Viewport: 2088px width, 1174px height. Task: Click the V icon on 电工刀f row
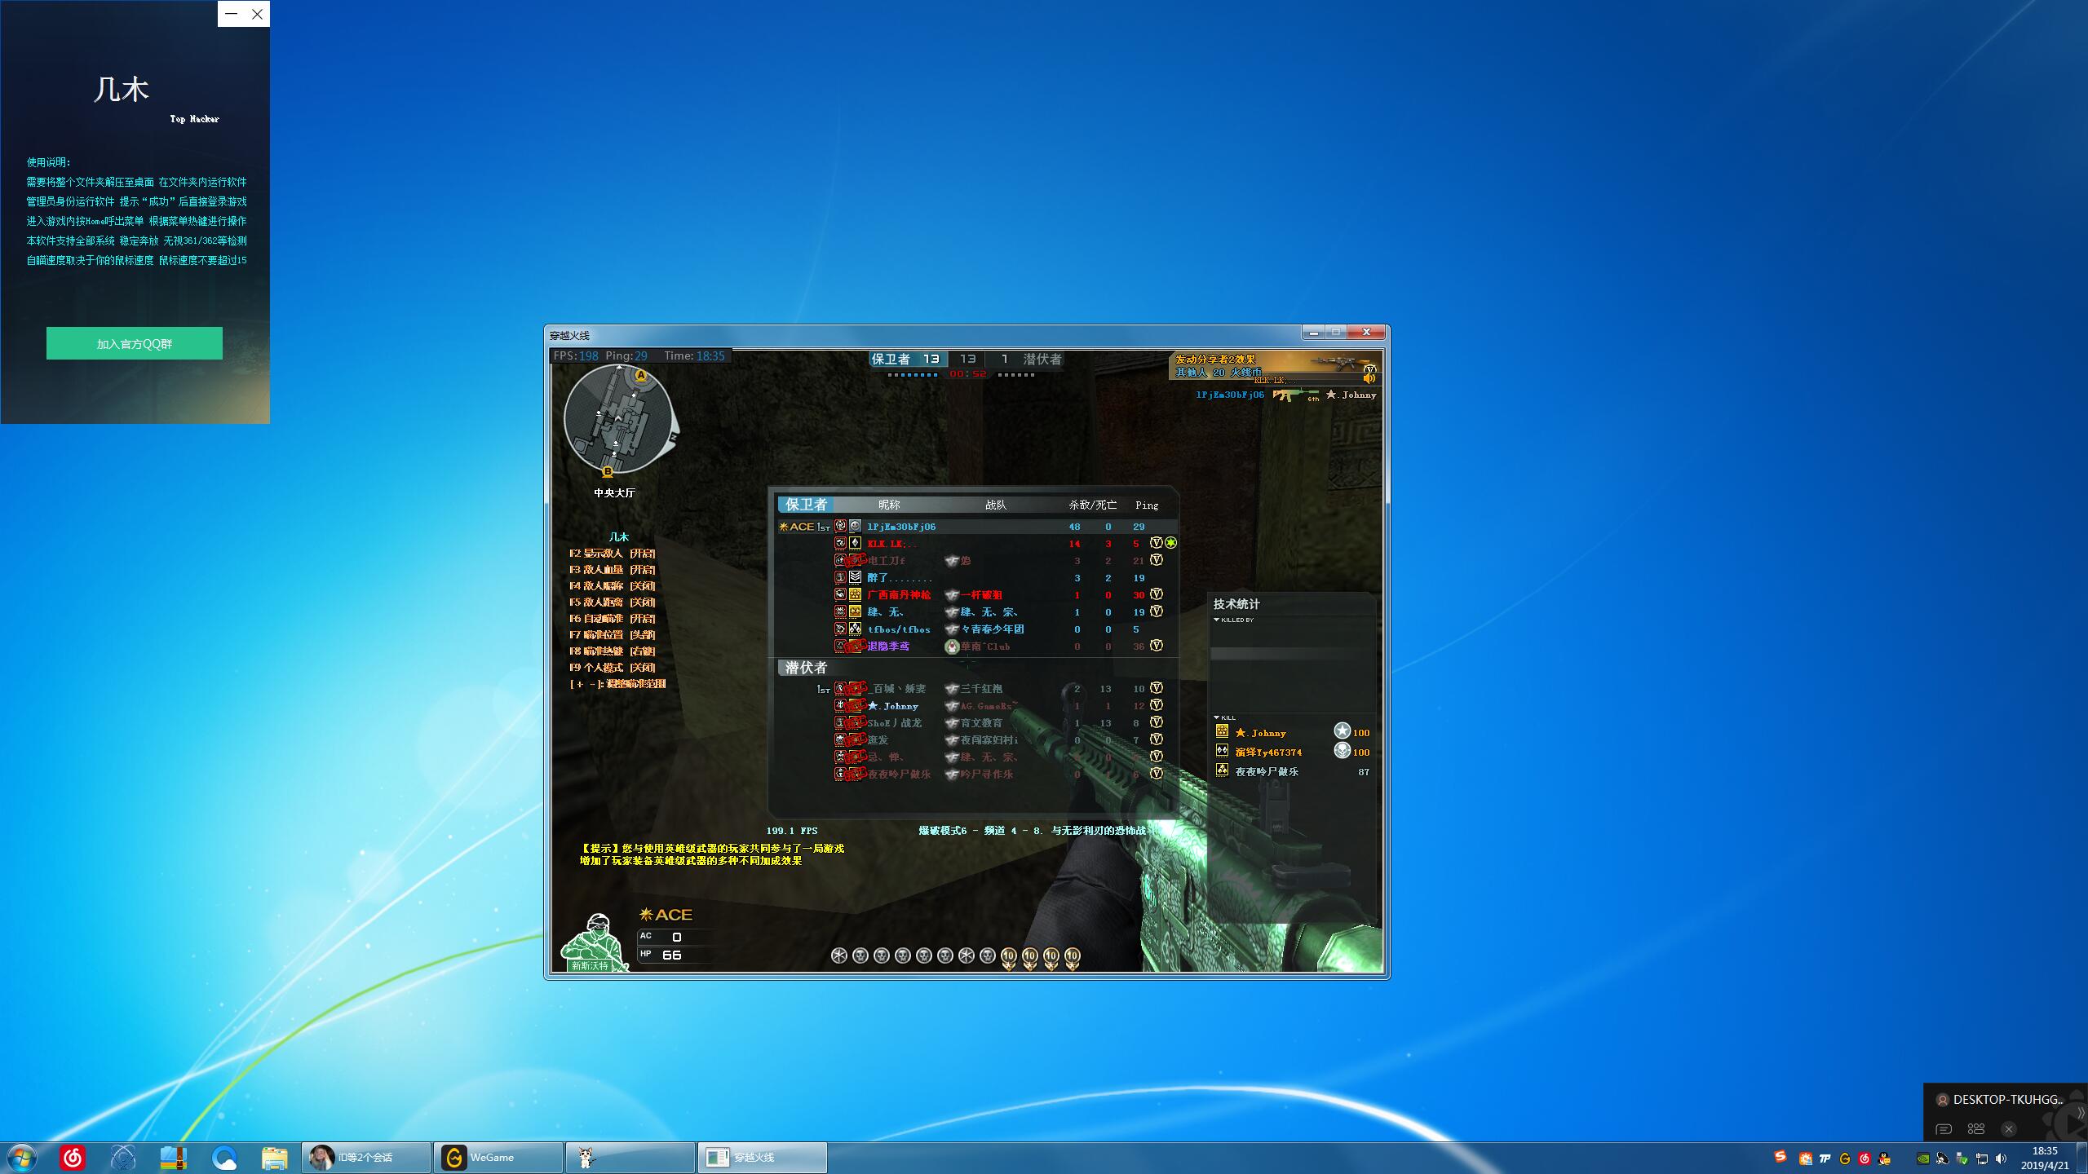1156,560
